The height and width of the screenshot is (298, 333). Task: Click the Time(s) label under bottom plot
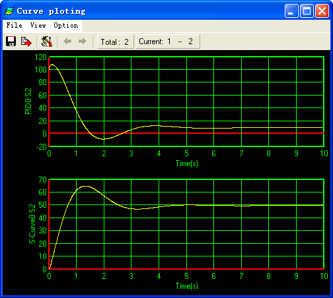[x=187, y=286]
